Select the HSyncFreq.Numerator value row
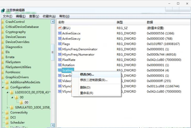The width and height of the screenshot is (191, 128). tap(78, 54)
